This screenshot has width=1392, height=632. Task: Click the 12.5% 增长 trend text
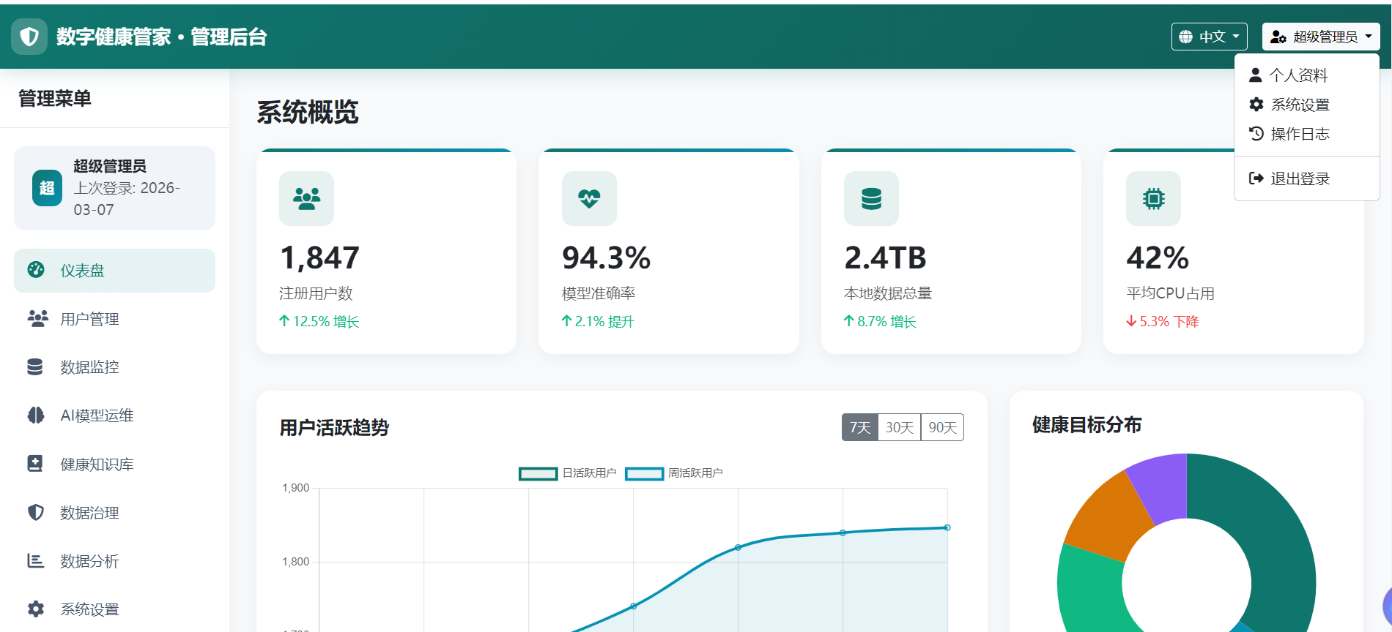coord(319,321)
